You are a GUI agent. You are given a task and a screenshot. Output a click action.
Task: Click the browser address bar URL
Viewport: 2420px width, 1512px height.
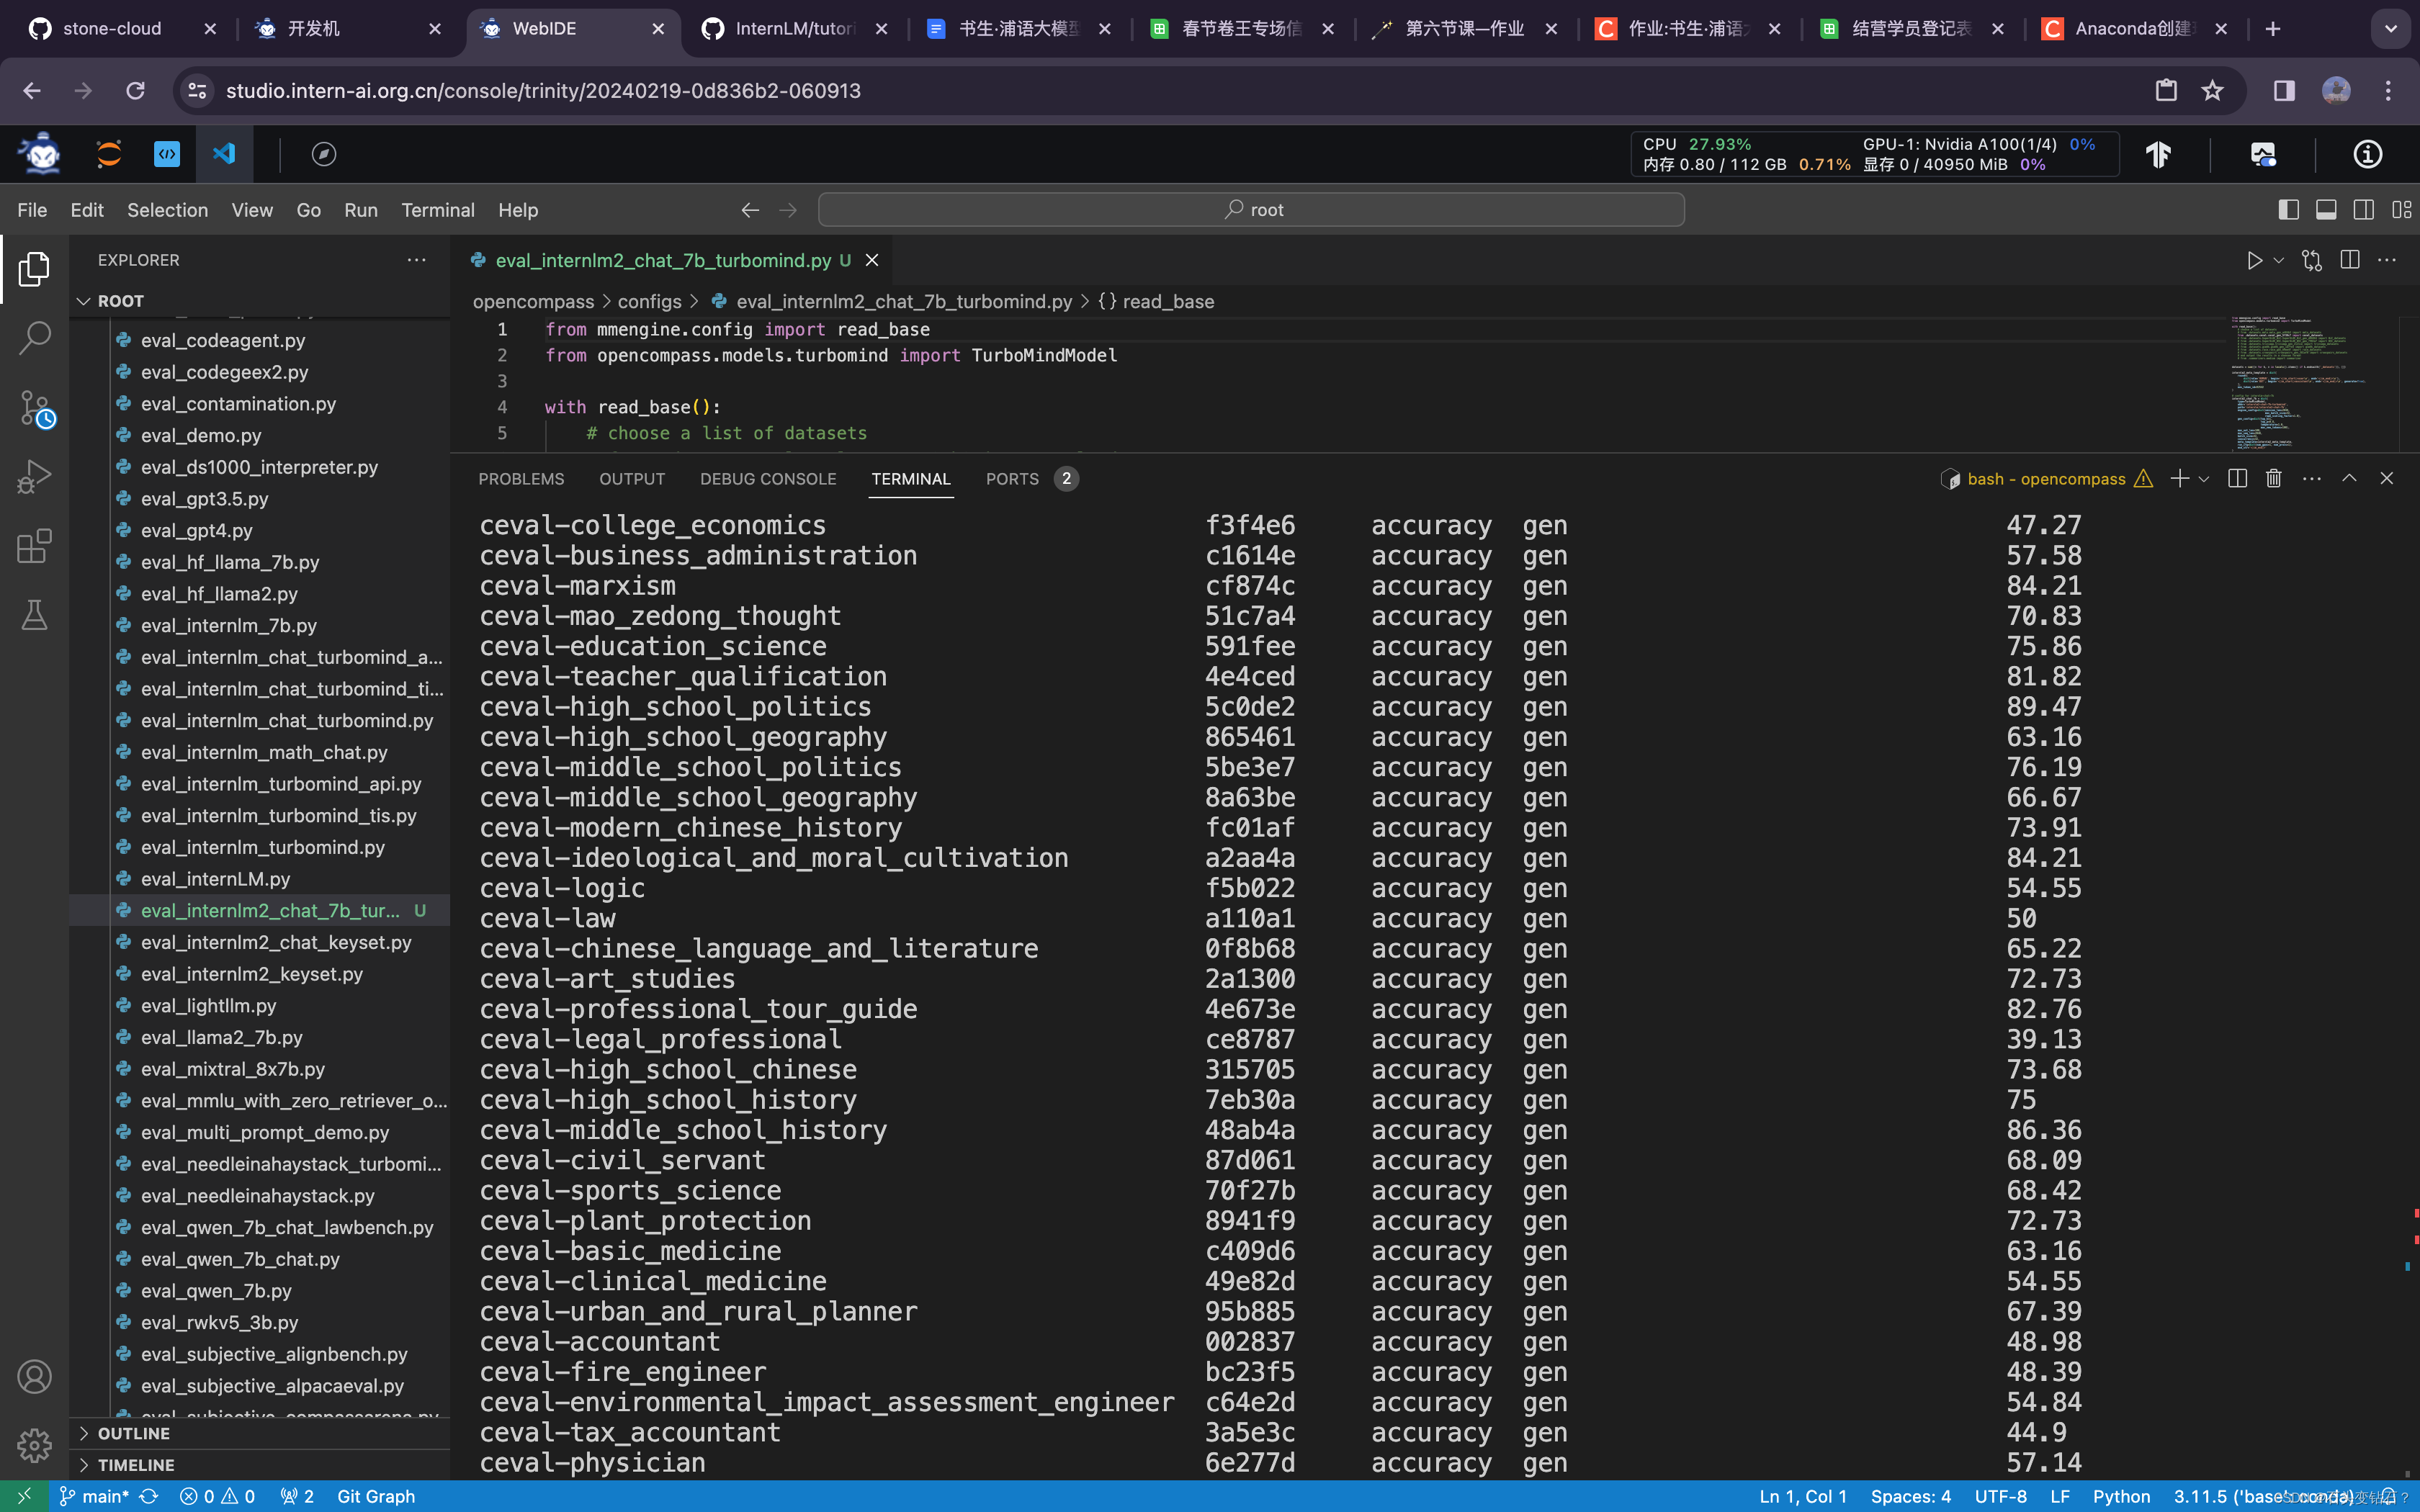pos(543,91)
